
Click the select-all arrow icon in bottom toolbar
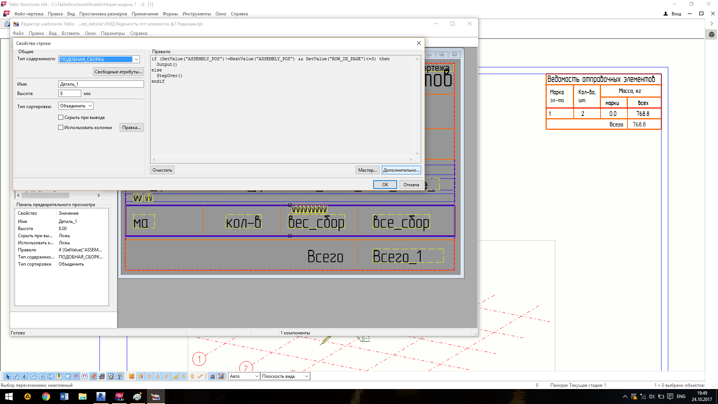(x=7, y=376)
